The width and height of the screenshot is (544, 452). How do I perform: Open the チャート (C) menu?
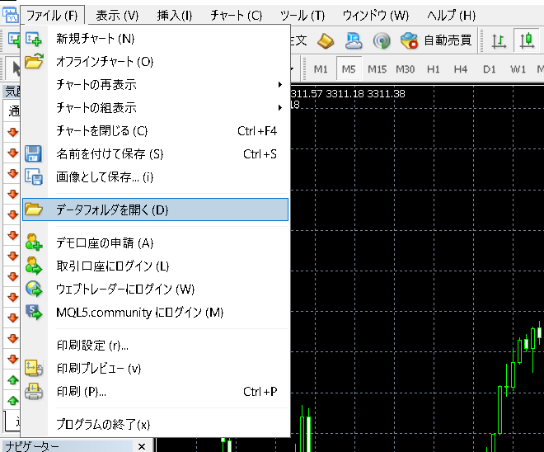236,16
